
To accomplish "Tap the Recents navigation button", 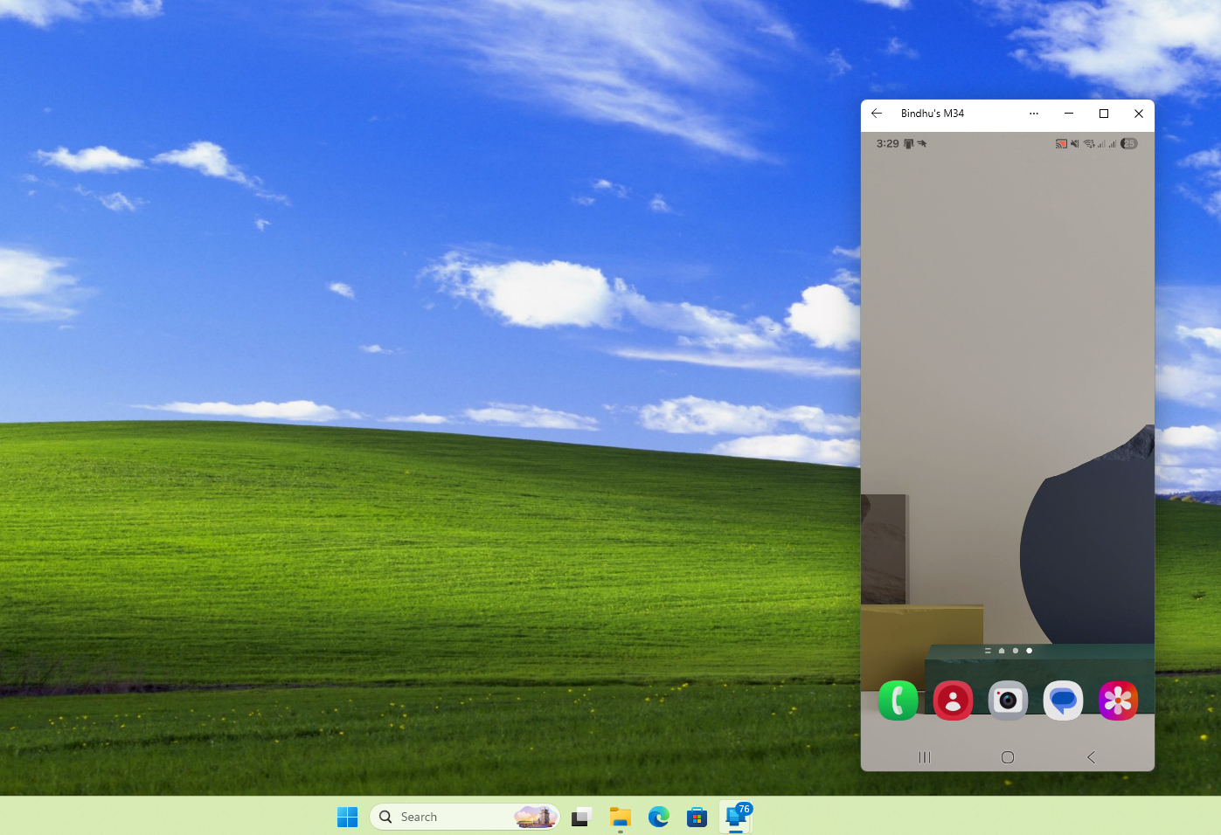I will pyautogui.click(x=924, y=757).
